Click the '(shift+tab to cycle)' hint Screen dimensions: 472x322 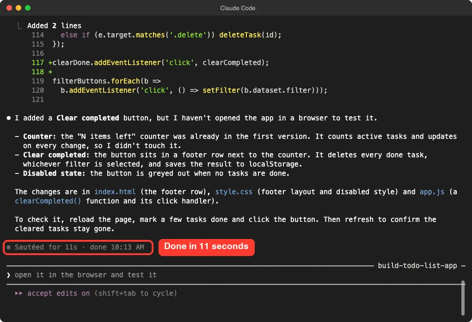(135, 293)
